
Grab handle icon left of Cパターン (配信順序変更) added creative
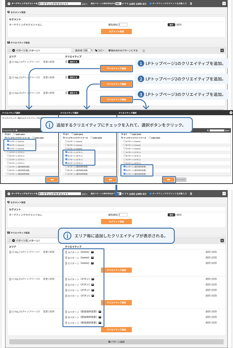point(66,323)
